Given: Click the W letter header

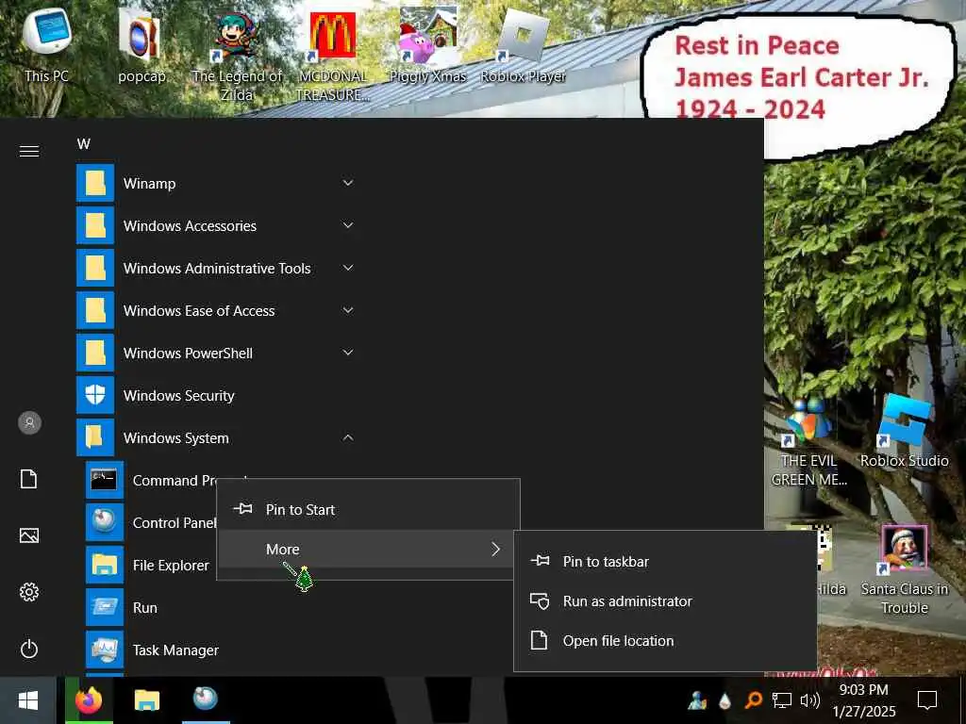Looking at the screenshot, I should (84, 144).
